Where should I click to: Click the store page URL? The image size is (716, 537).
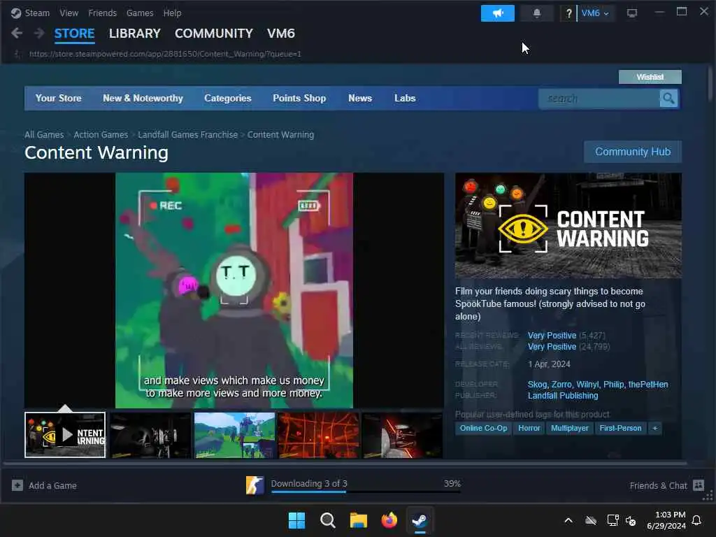point(165,54)
